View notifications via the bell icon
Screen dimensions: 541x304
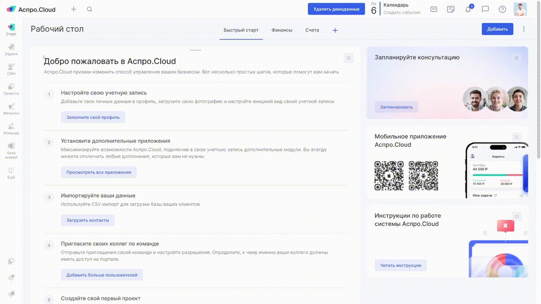[468, 9]
